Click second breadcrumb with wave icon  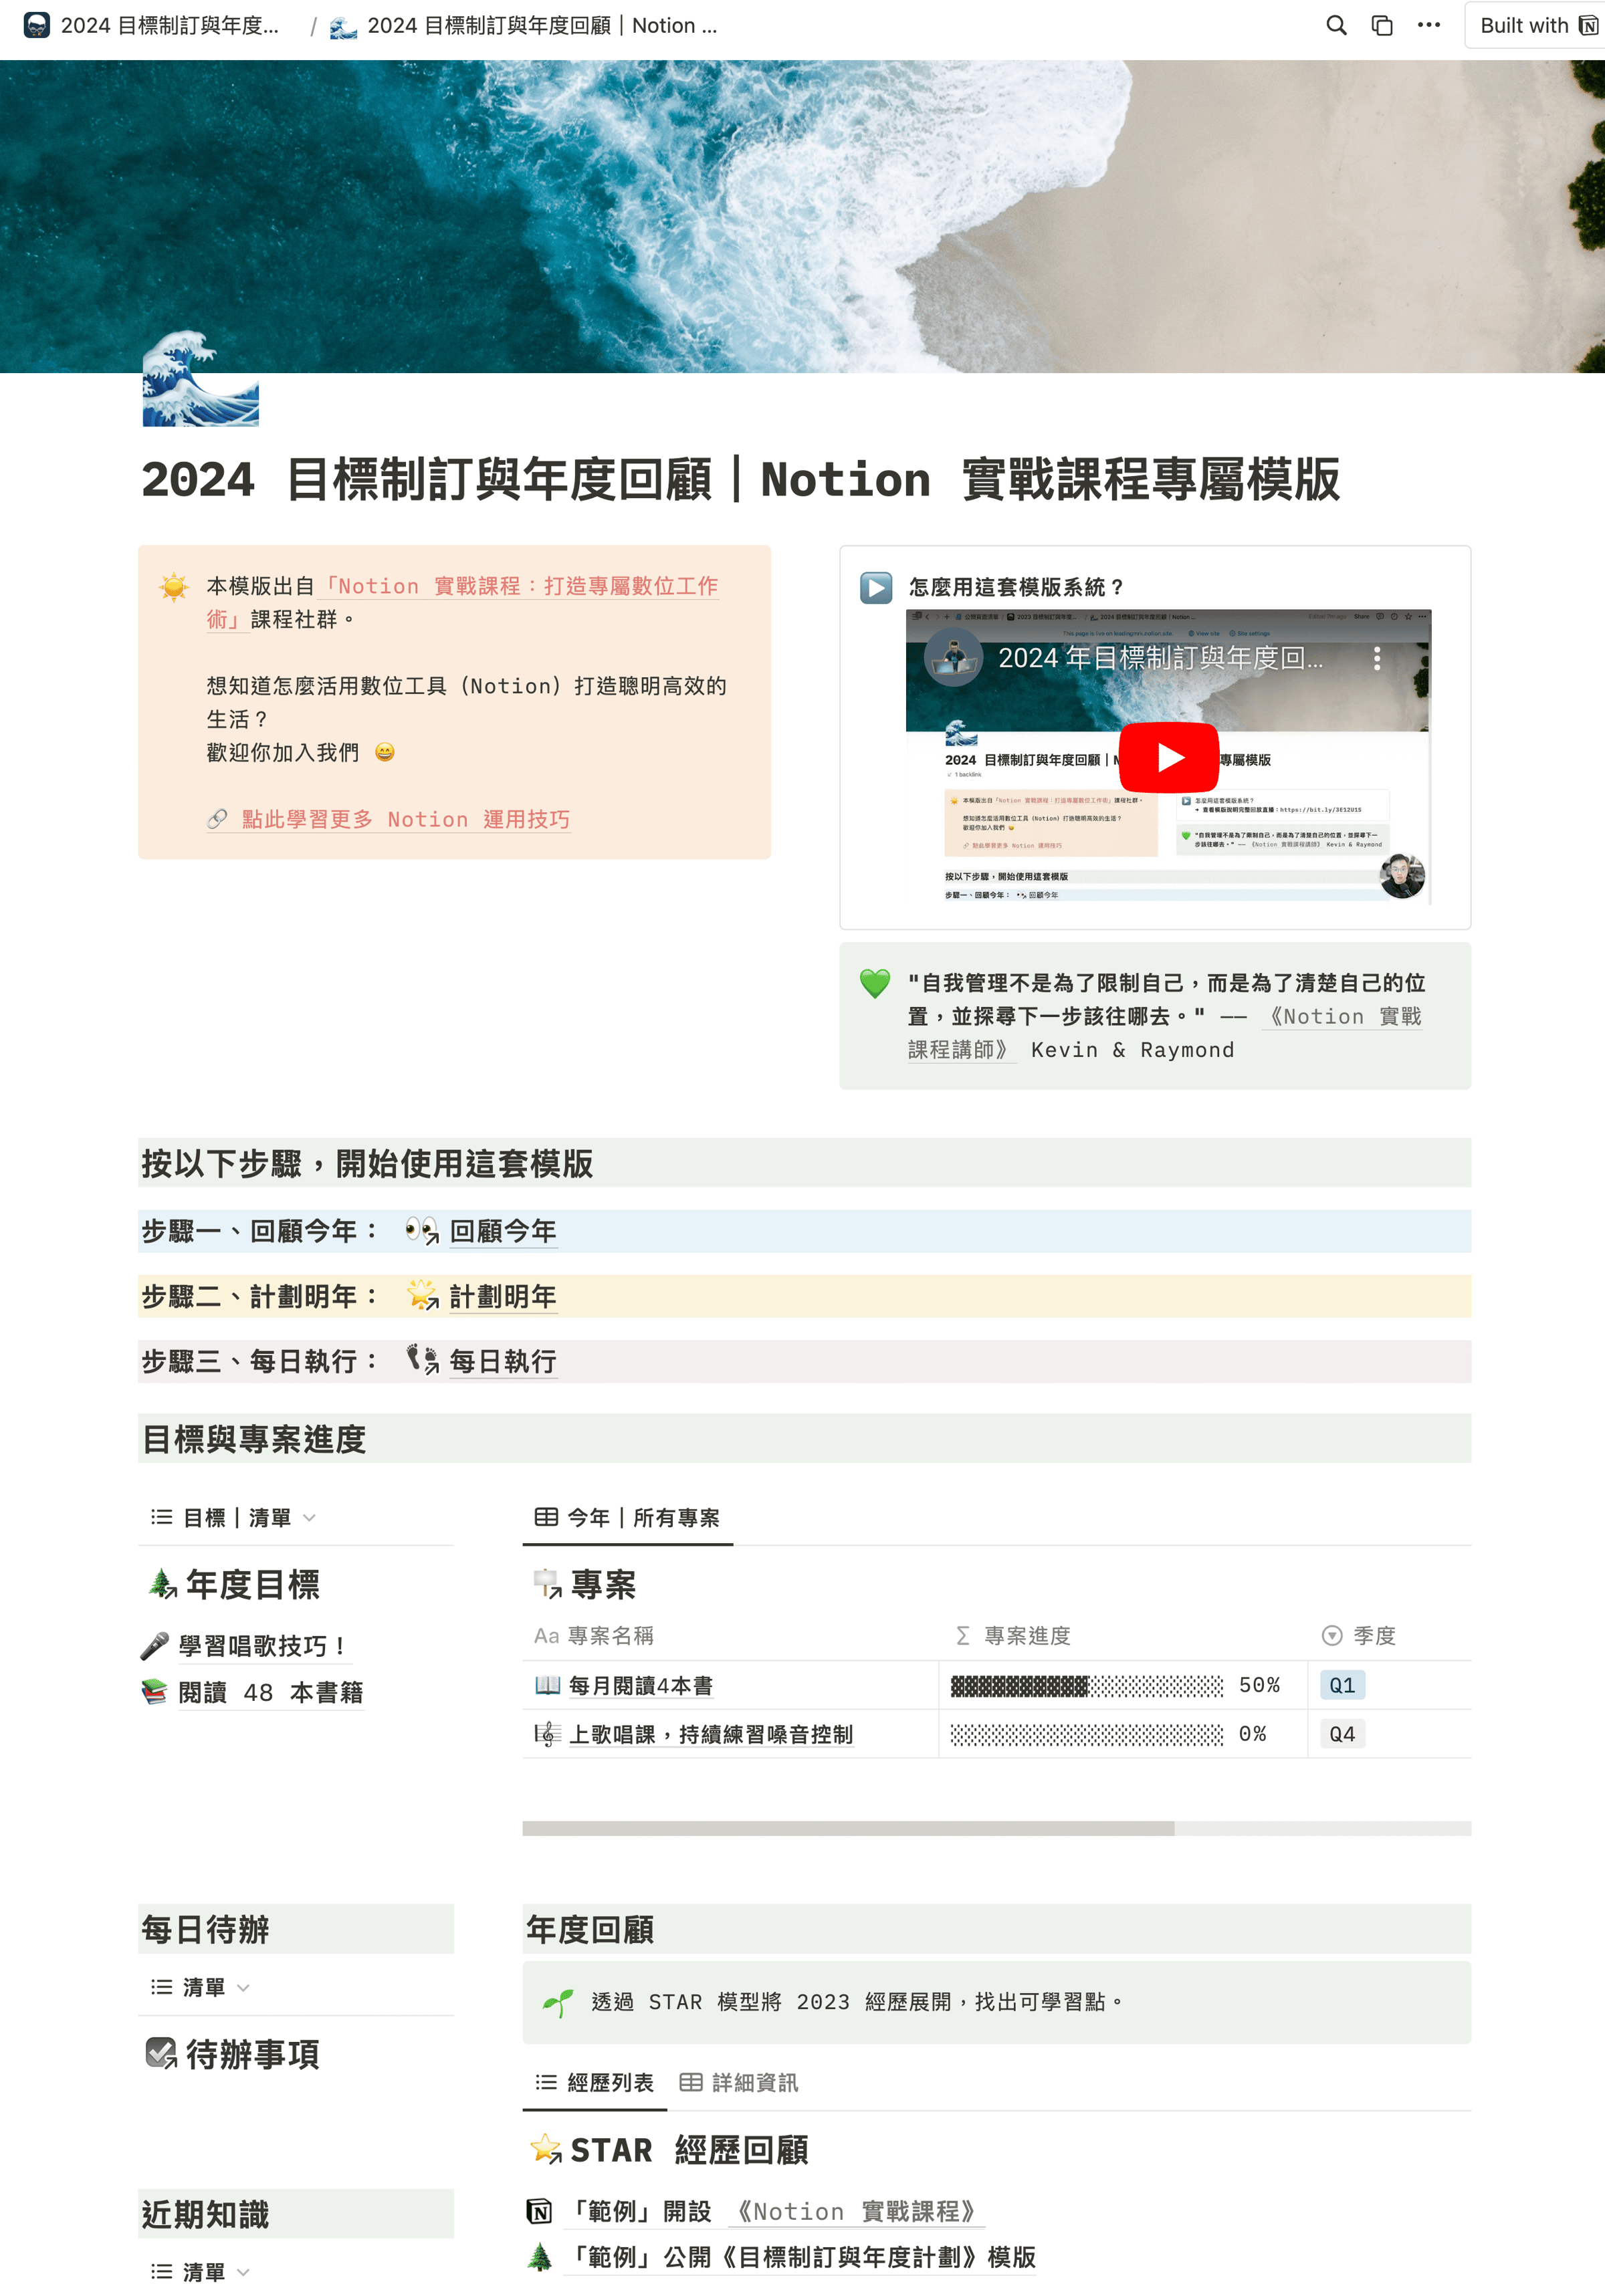click(x=524, y=26)
